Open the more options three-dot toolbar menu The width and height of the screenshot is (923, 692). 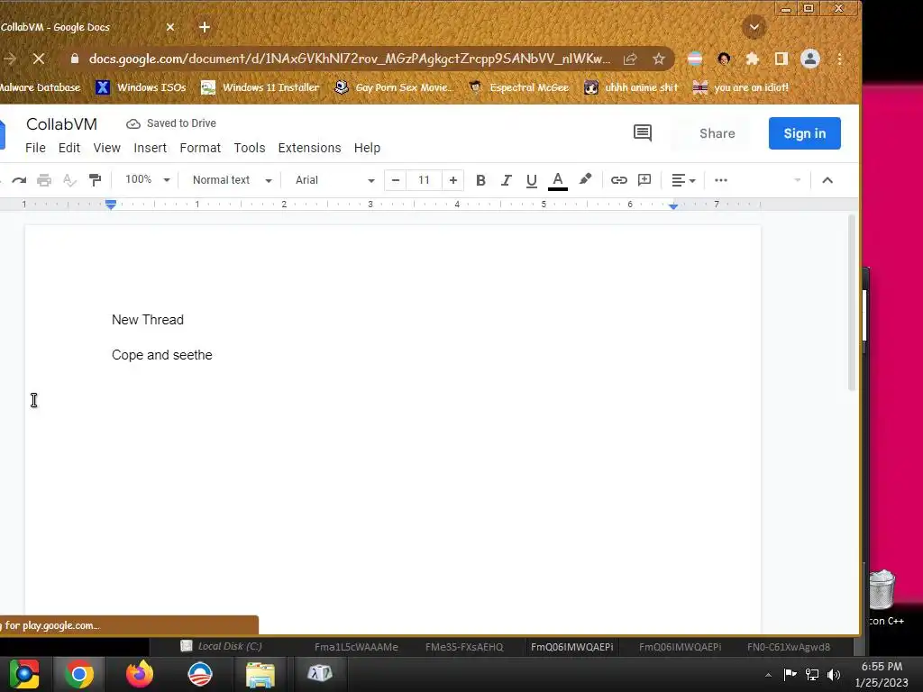point(720,180)
